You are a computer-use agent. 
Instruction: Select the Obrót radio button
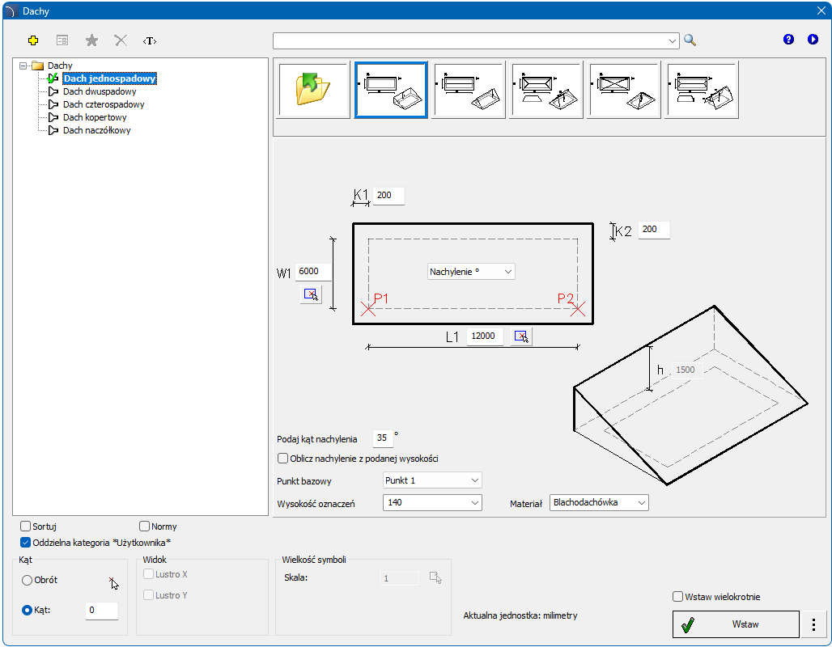pyautogui.click(x=28, y=580)
